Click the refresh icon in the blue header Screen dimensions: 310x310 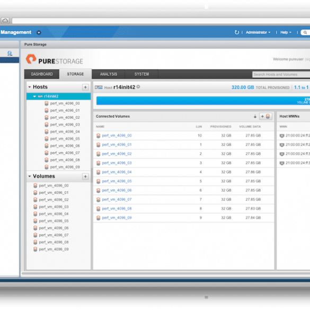coord(237,32)
